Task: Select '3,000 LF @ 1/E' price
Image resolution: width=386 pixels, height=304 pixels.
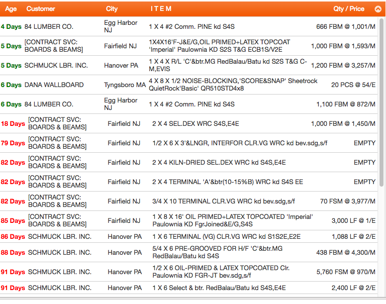Action: [354, 221]
